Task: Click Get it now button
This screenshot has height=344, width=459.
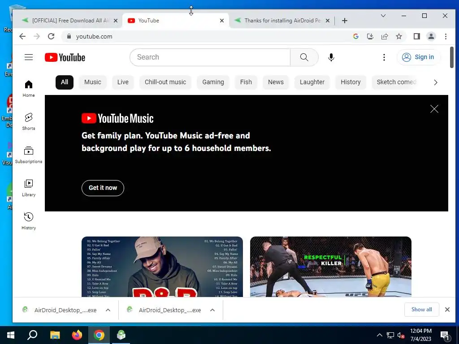Action: pyautogui.click(x=103, y=188)
